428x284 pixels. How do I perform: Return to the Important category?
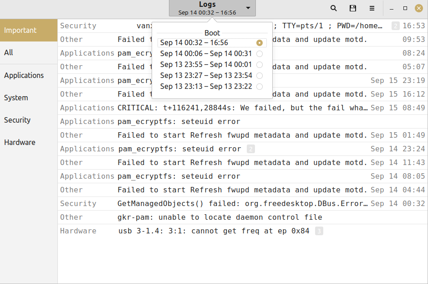tap(20, 30)
